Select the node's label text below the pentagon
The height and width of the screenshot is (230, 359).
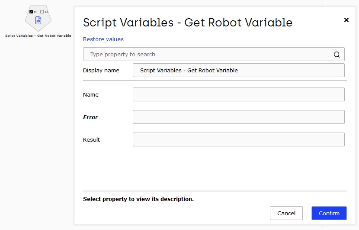tap(38, 36)
